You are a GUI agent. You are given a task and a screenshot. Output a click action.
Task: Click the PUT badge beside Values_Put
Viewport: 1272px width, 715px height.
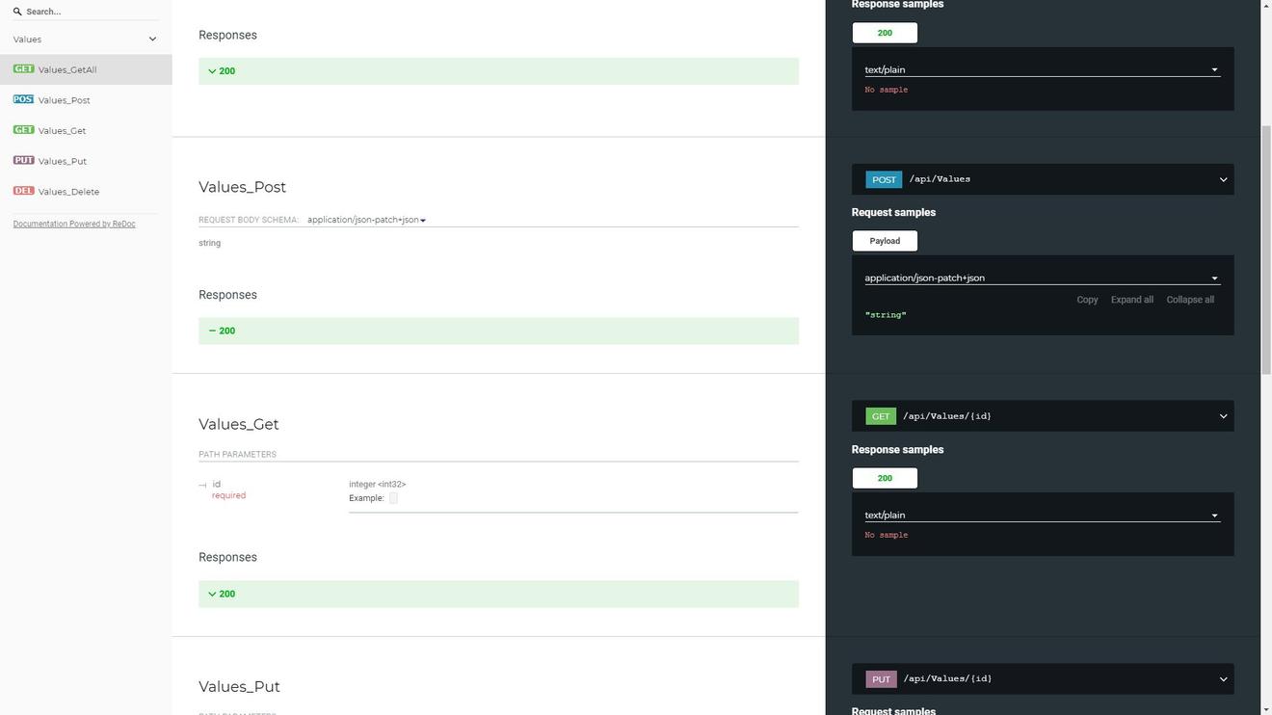click(23, 161)
